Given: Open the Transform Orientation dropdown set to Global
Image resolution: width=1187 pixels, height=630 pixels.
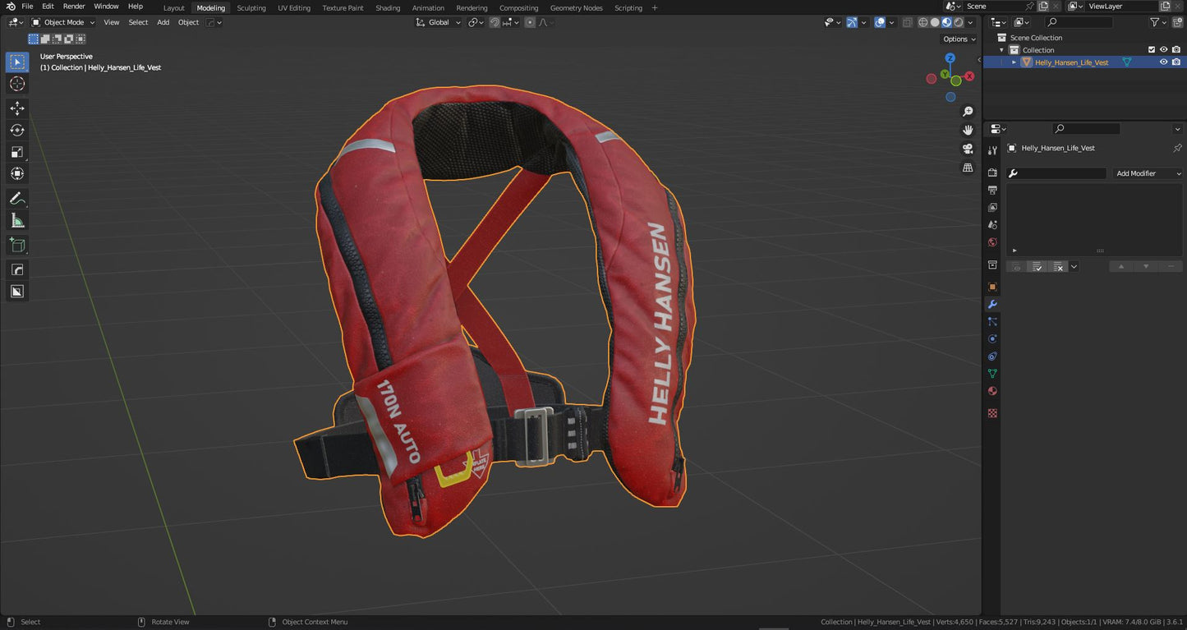Looking at the screenshot, I should pos(438,22).
